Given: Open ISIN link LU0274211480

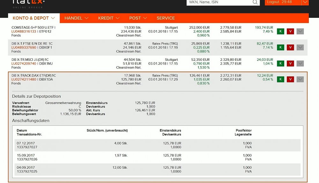Looking at the screenshot, I should coord(24,79).
